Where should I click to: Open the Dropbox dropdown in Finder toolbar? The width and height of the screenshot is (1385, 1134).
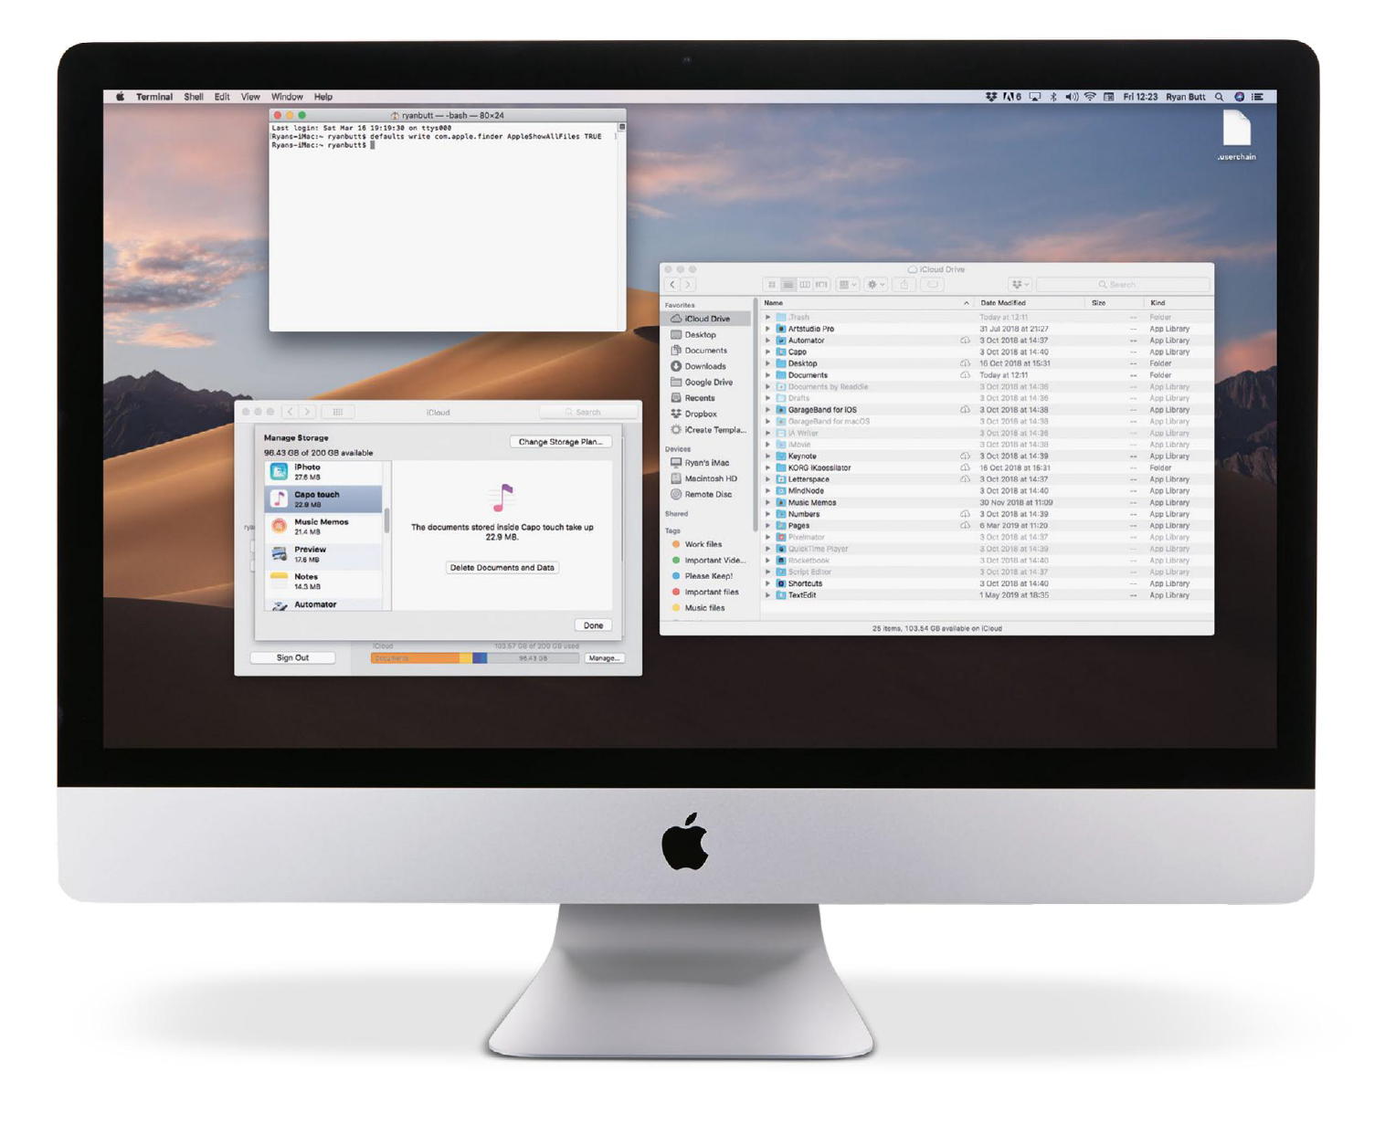pos(1020,285)
